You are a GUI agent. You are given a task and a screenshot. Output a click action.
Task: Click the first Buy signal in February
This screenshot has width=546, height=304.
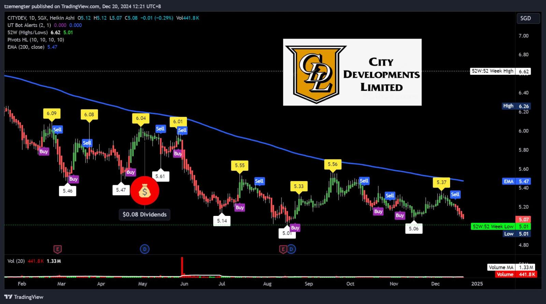[x=44, y=151]
